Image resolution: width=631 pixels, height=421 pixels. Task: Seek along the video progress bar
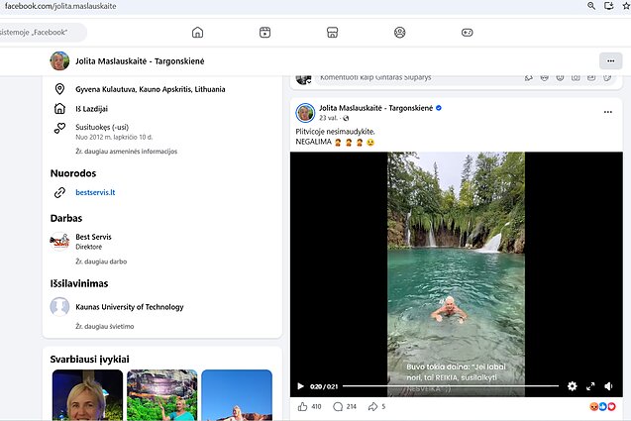pos(451,386)
